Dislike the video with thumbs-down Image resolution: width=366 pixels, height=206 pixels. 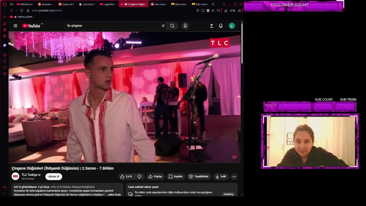tap(139, 177)
